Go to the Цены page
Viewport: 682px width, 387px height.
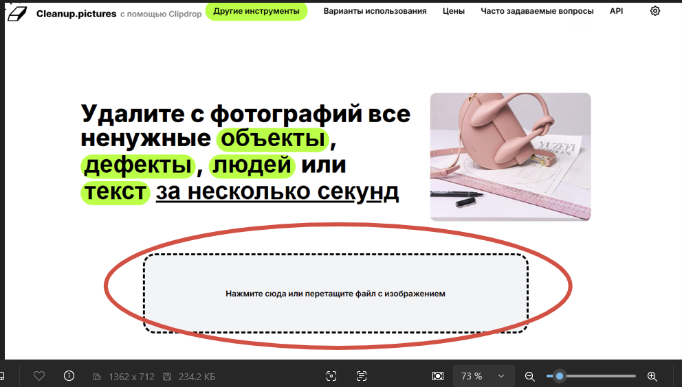coord(454,11)
